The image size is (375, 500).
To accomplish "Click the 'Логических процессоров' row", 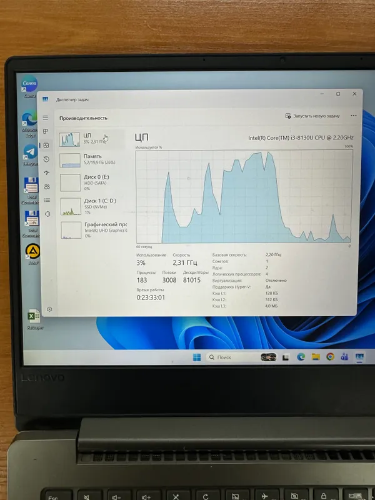I will coord(241,274).
